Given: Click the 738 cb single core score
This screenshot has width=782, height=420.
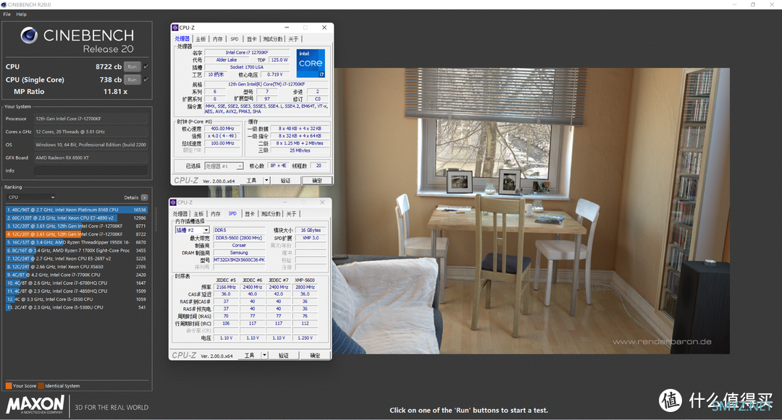Looking at the screenshot, I should point(111,80).
